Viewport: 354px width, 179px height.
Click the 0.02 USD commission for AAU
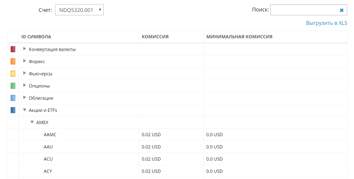point(151,147)
